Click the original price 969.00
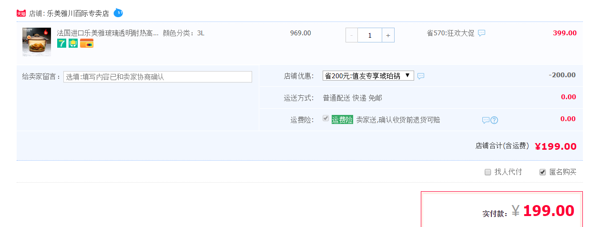590x227 pixels. pyautogui.click(x=301, y=33)
